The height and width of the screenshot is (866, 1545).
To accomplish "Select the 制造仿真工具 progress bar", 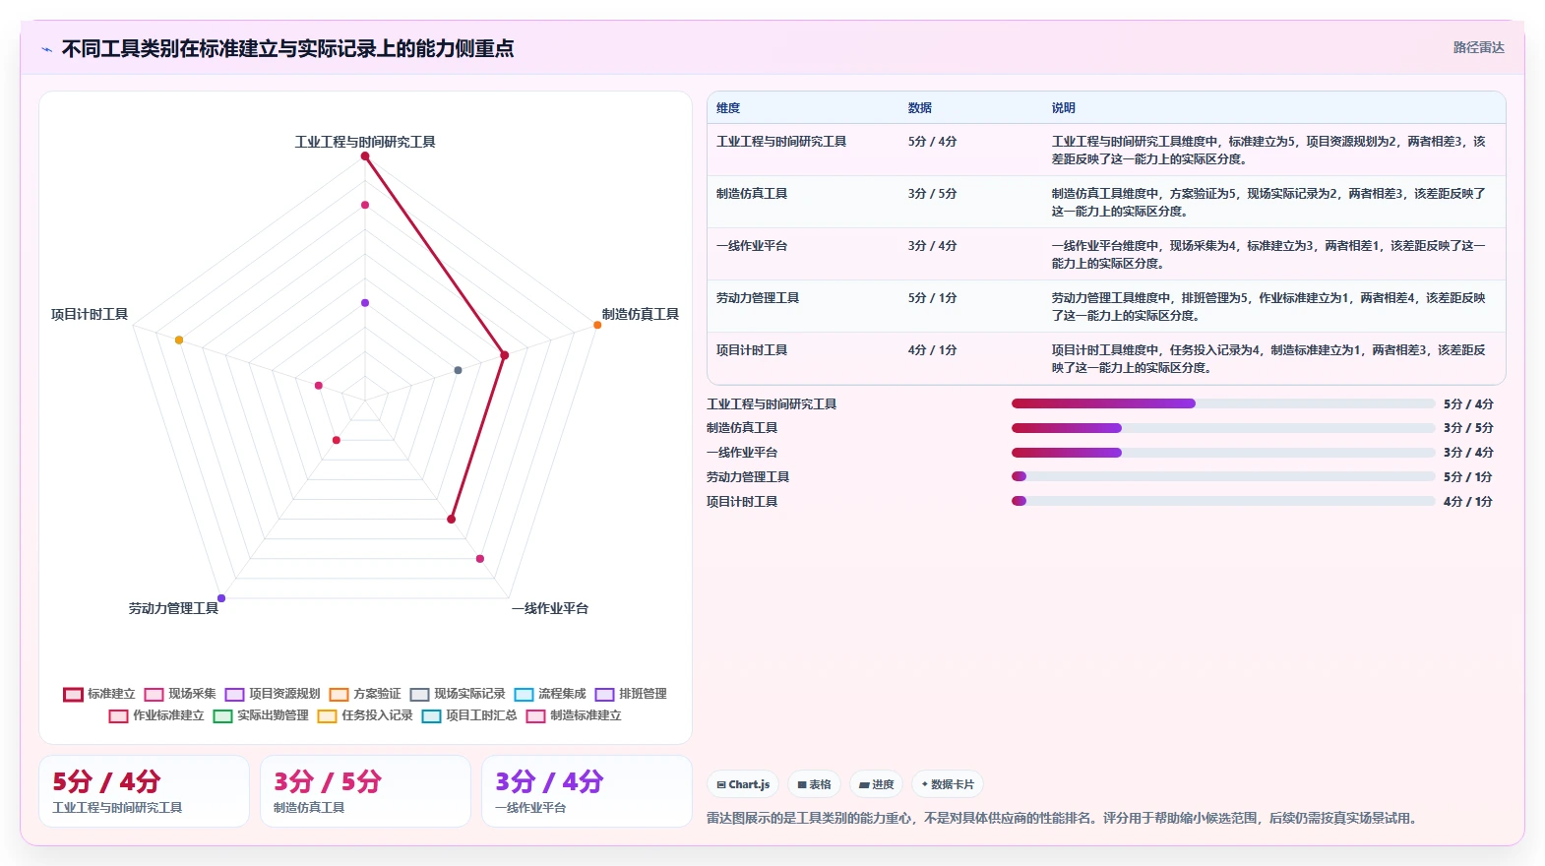I will click(1223, 428).
